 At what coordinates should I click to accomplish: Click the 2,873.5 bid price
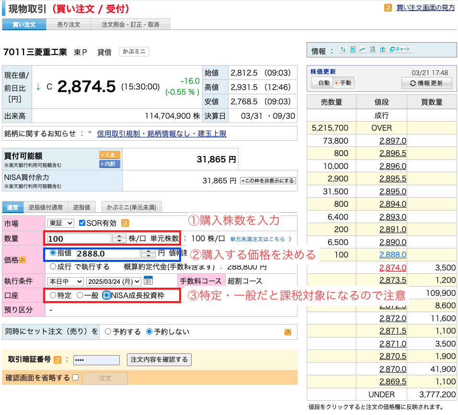[x=393, y=280]
